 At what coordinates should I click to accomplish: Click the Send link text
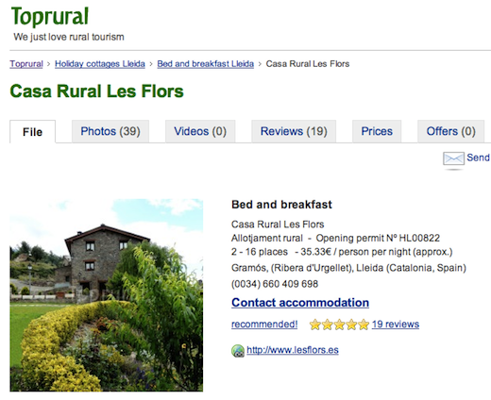click(x=478, y=158)
